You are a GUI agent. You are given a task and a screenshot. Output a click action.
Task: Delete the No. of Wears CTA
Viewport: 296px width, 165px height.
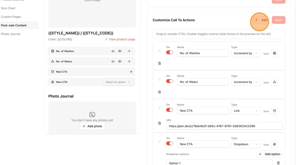[x=160, y=92]
